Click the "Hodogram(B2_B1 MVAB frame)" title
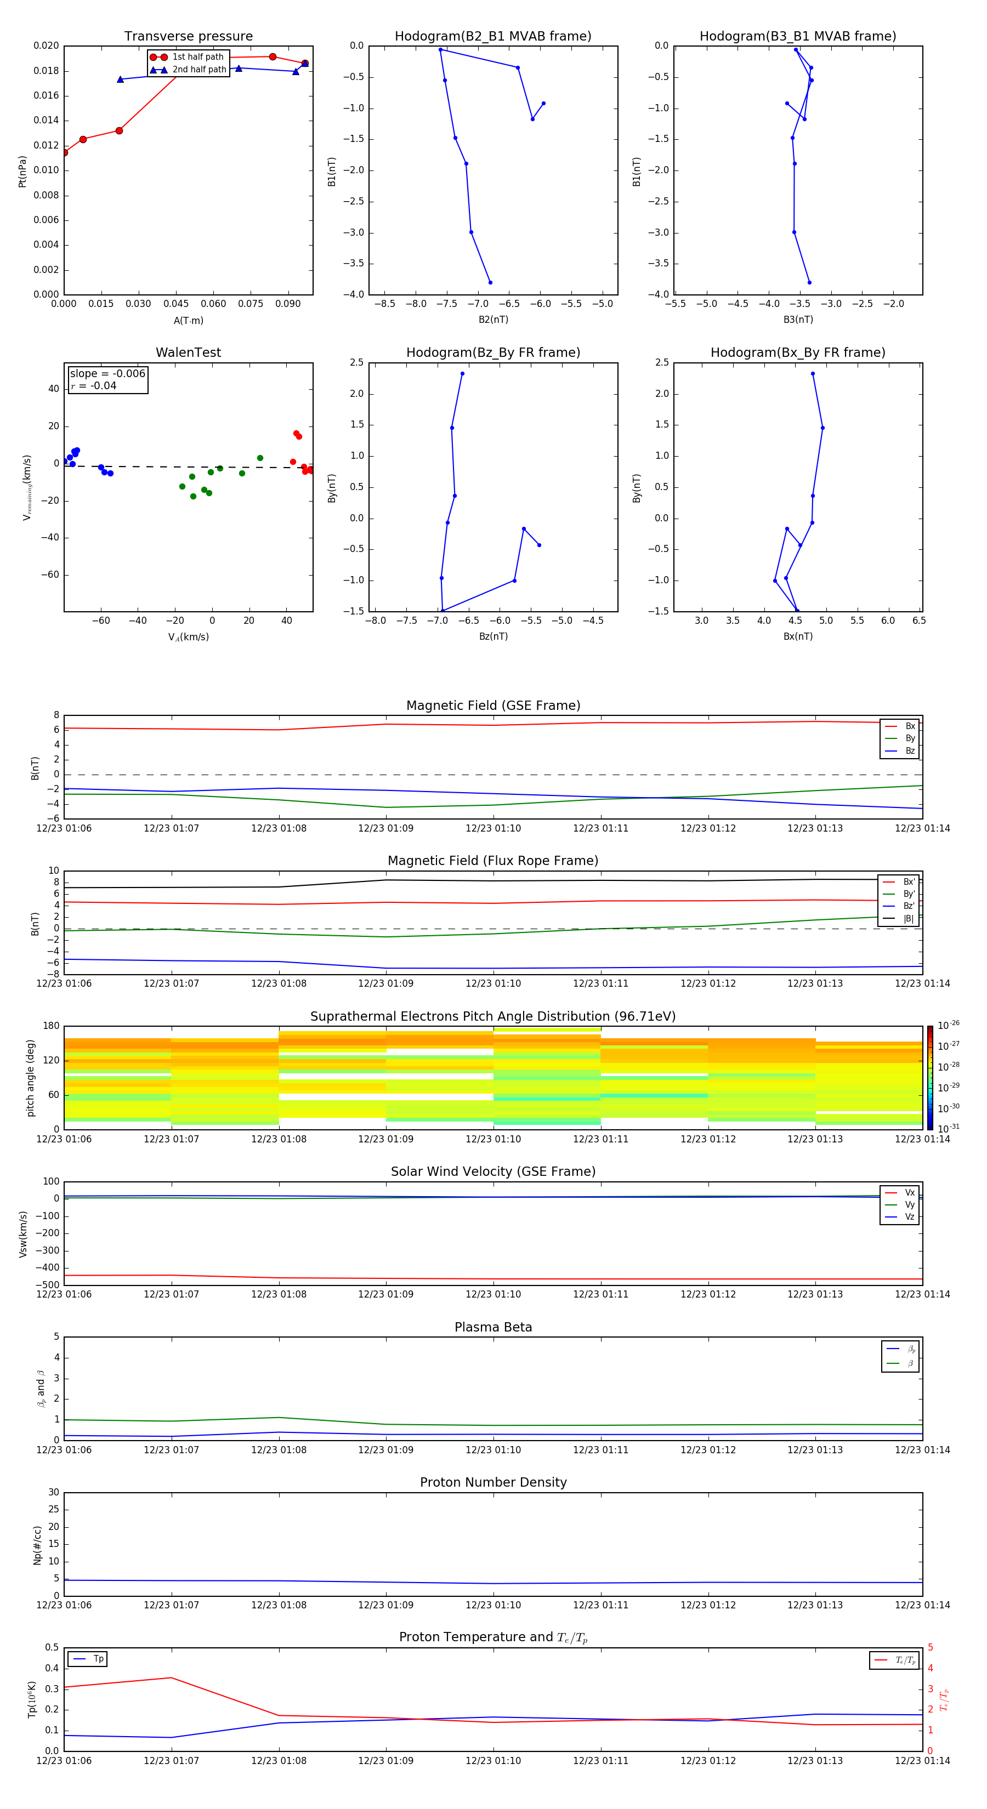This screenshot has height=1809, width=987. pos(493,37)
